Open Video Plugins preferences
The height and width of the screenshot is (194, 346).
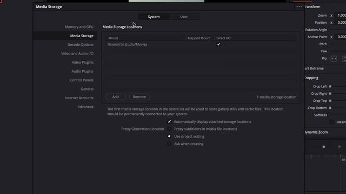82,63
